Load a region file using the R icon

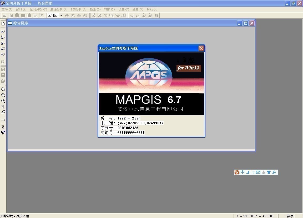coord(3,43)
